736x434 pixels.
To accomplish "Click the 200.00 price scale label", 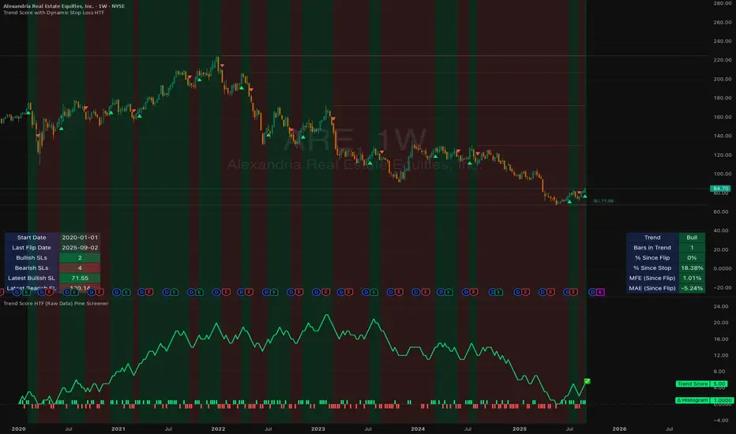I will (723, 79).
